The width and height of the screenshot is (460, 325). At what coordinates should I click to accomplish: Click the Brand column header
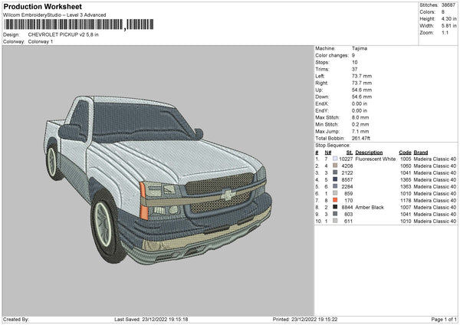[x=421, y=153]
